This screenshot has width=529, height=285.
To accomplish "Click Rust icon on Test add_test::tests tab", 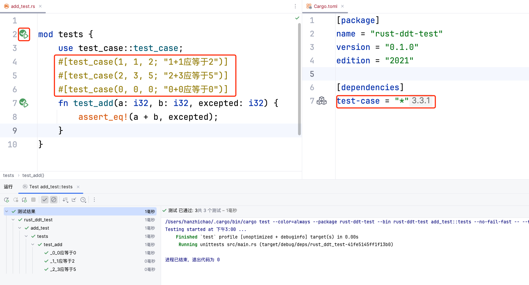I will pos(25,187).
